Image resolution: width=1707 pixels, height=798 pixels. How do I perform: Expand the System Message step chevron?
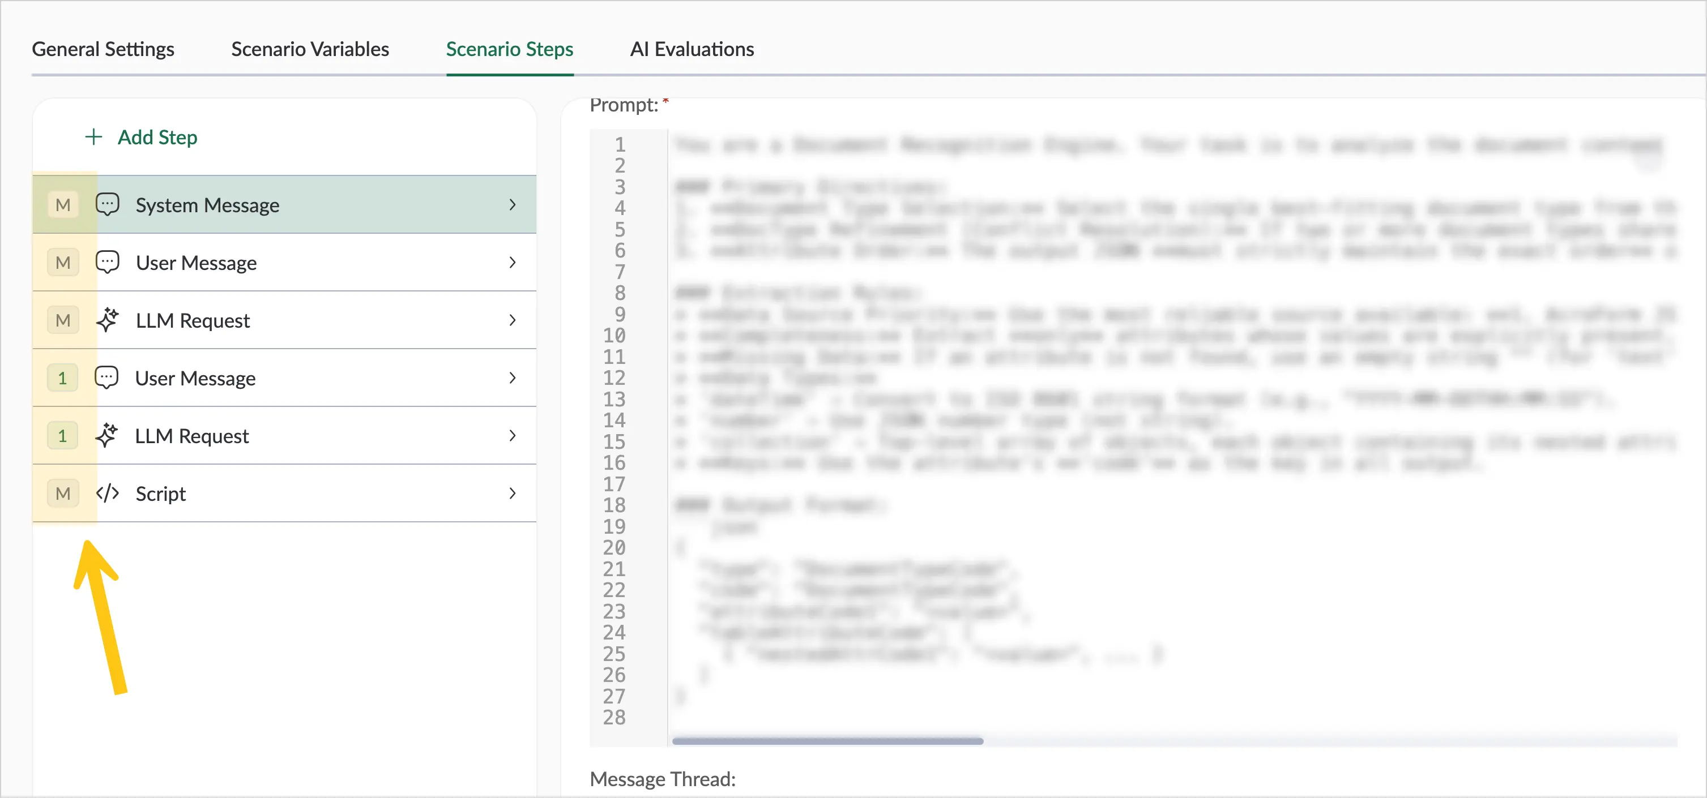click(x=512, y=205)
